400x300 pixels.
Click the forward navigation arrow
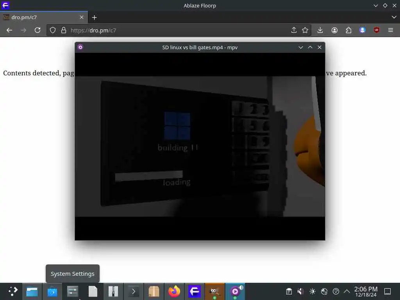(23, 30)
